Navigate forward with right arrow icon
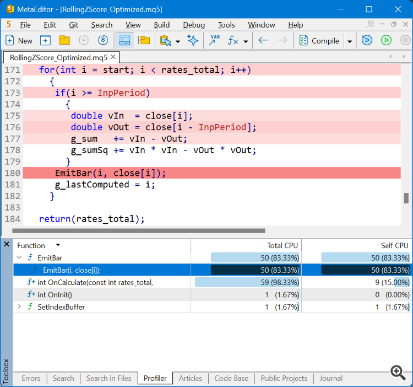Viewport: 413px width, 387px height. (282, 41)
